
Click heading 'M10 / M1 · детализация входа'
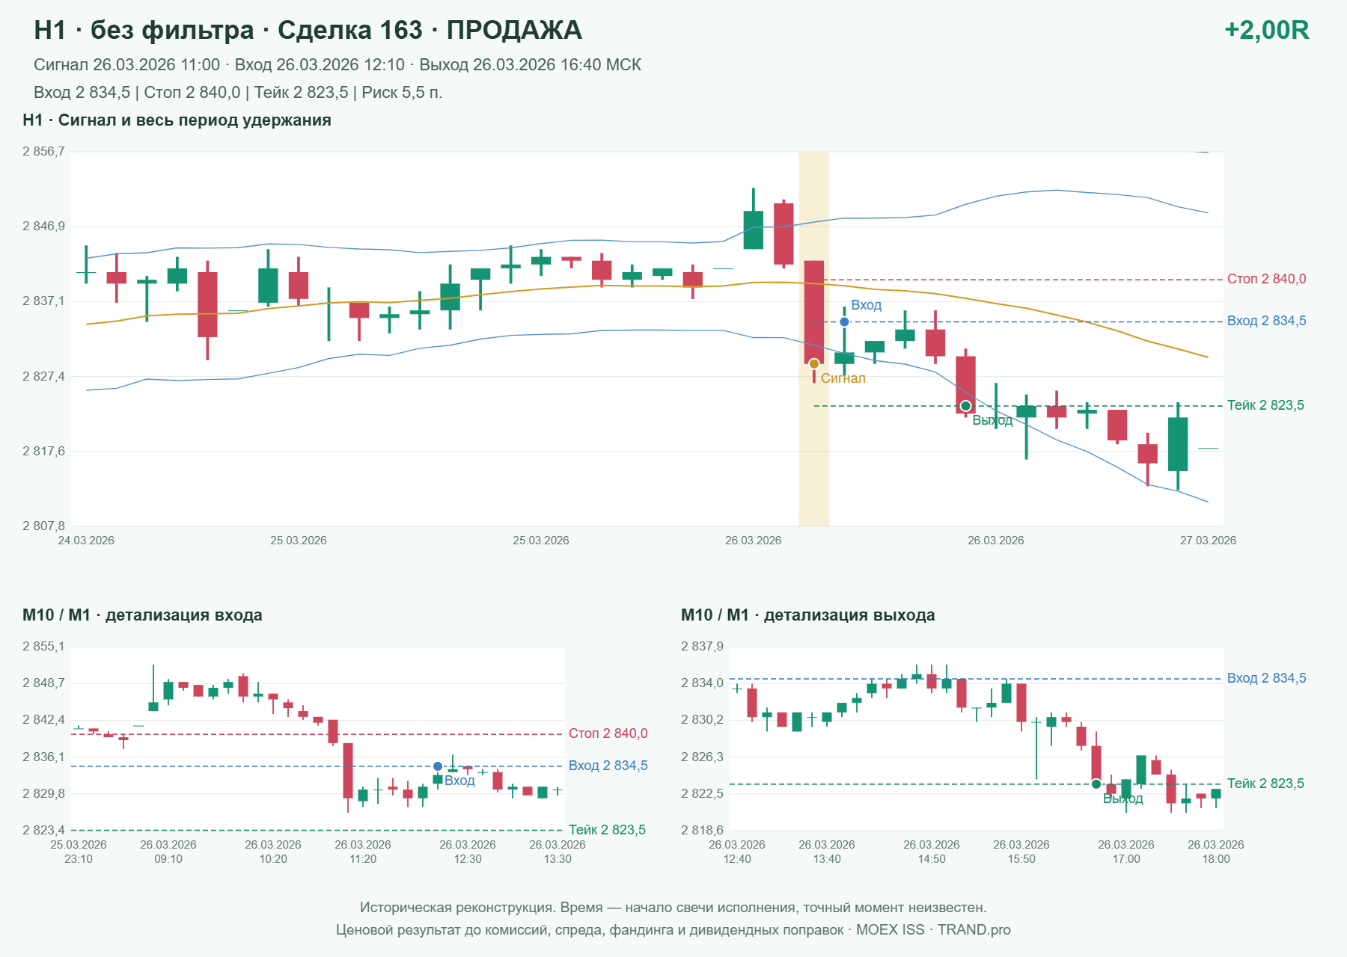point(142,615)
